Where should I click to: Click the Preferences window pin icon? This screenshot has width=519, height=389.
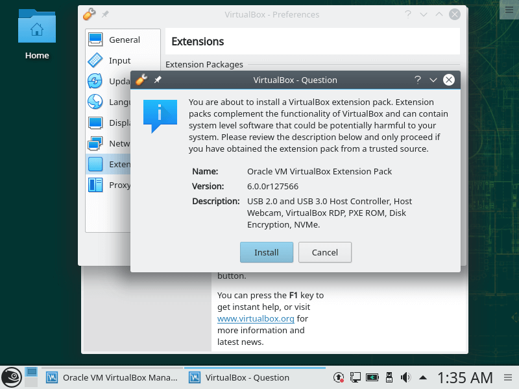(x=105, y=14)
